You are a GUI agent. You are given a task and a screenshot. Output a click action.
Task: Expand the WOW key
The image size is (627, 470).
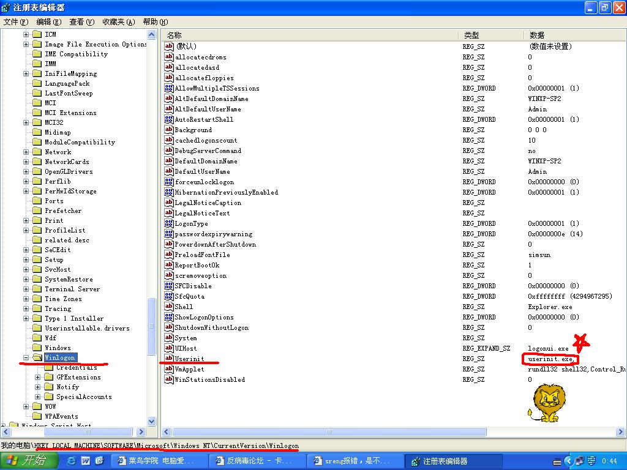coord(26,406)
